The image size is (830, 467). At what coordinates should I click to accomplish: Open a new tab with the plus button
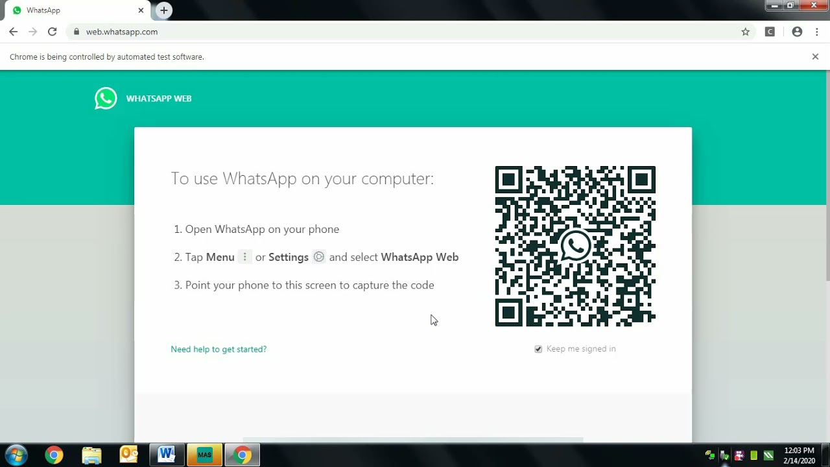164,10
